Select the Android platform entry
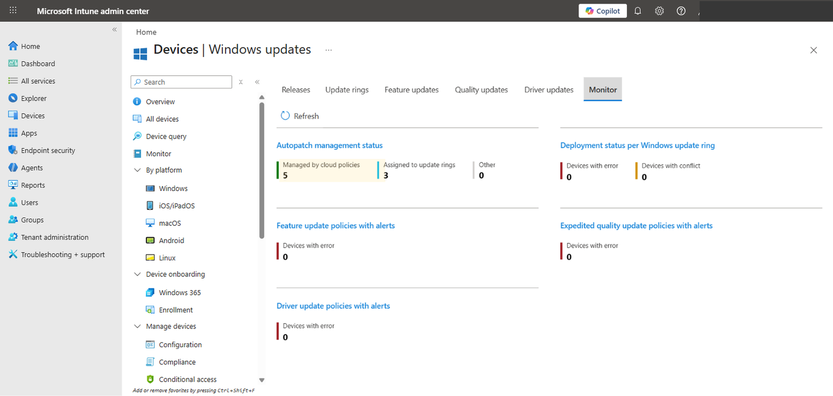 tap(170, 240)
